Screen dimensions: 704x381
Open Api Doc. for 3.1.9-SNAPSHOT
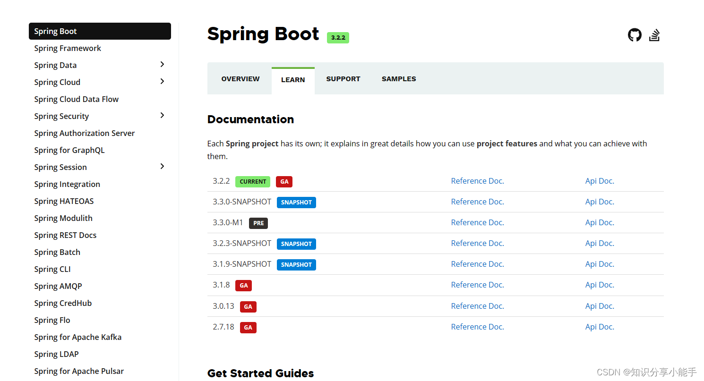tap(600, 264)
